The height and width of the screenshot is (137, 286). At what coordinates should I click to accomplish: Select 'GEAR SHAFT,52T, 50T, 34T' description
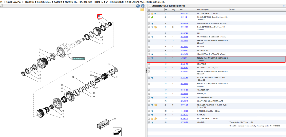click(x=208, y=68)
